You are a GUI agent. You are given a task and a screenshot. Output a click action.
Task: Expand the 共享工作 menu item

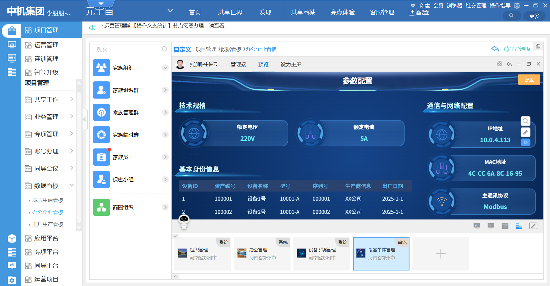coord(72,99)
